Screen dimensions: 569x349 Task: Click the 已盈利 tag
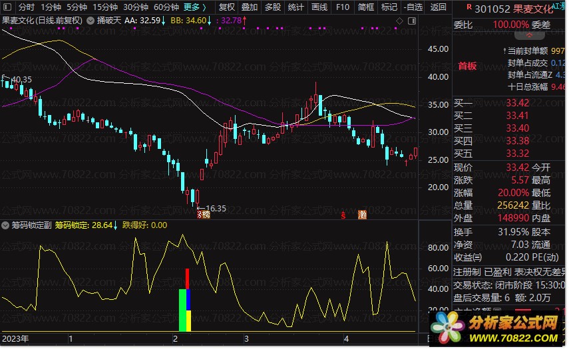pyautogui.click(x=498, y=272)
